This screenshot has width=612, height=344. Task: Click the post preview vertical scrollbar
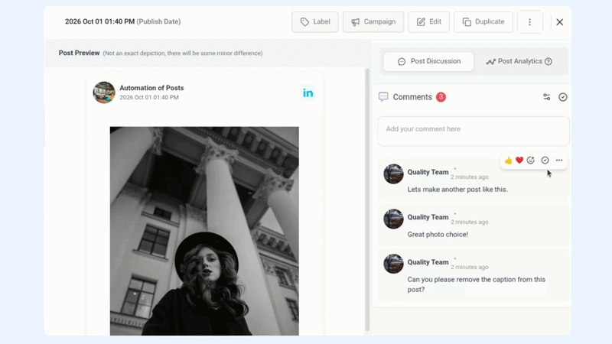pos(367,200)
